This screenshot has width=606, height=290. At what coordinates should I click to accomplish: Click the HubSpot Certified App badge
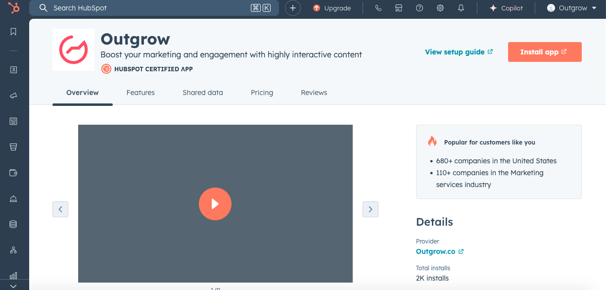tap(147, 69)
